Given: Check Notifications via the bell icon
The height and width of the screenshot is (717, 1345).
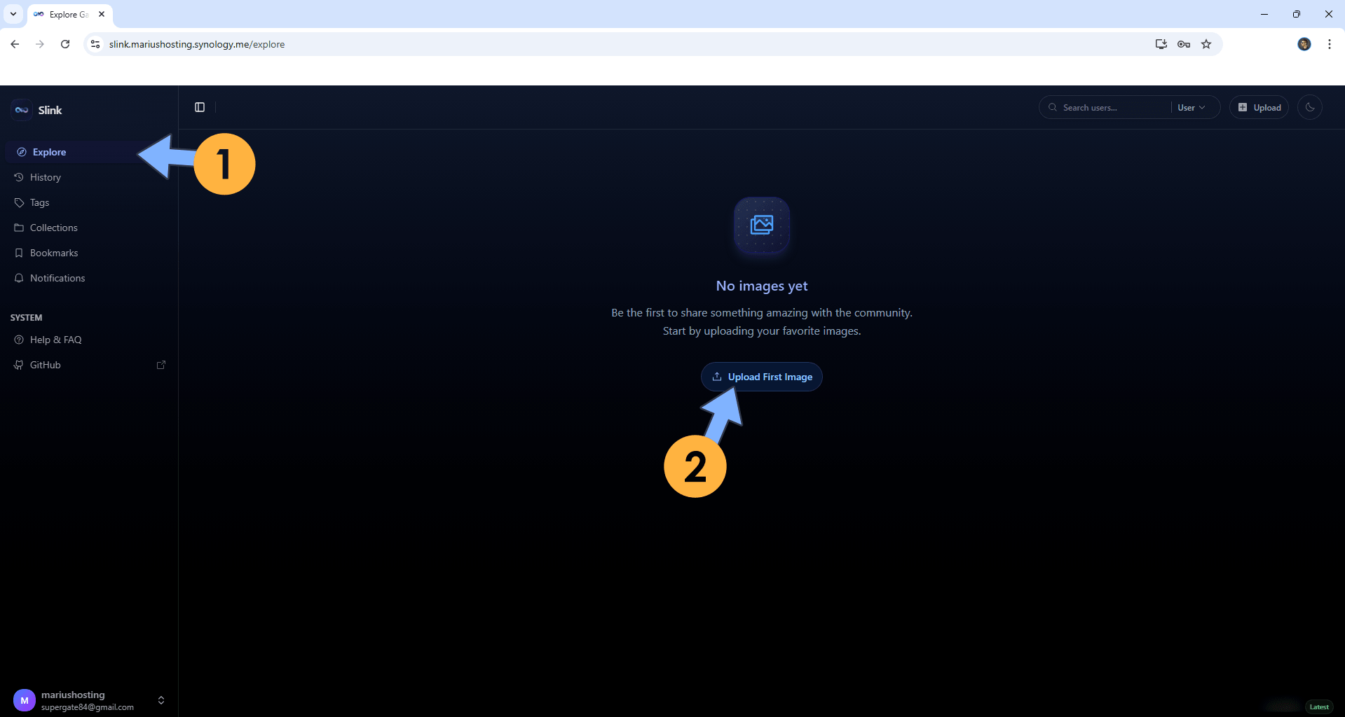Looking at the screenshot, I should coord(19,277).
